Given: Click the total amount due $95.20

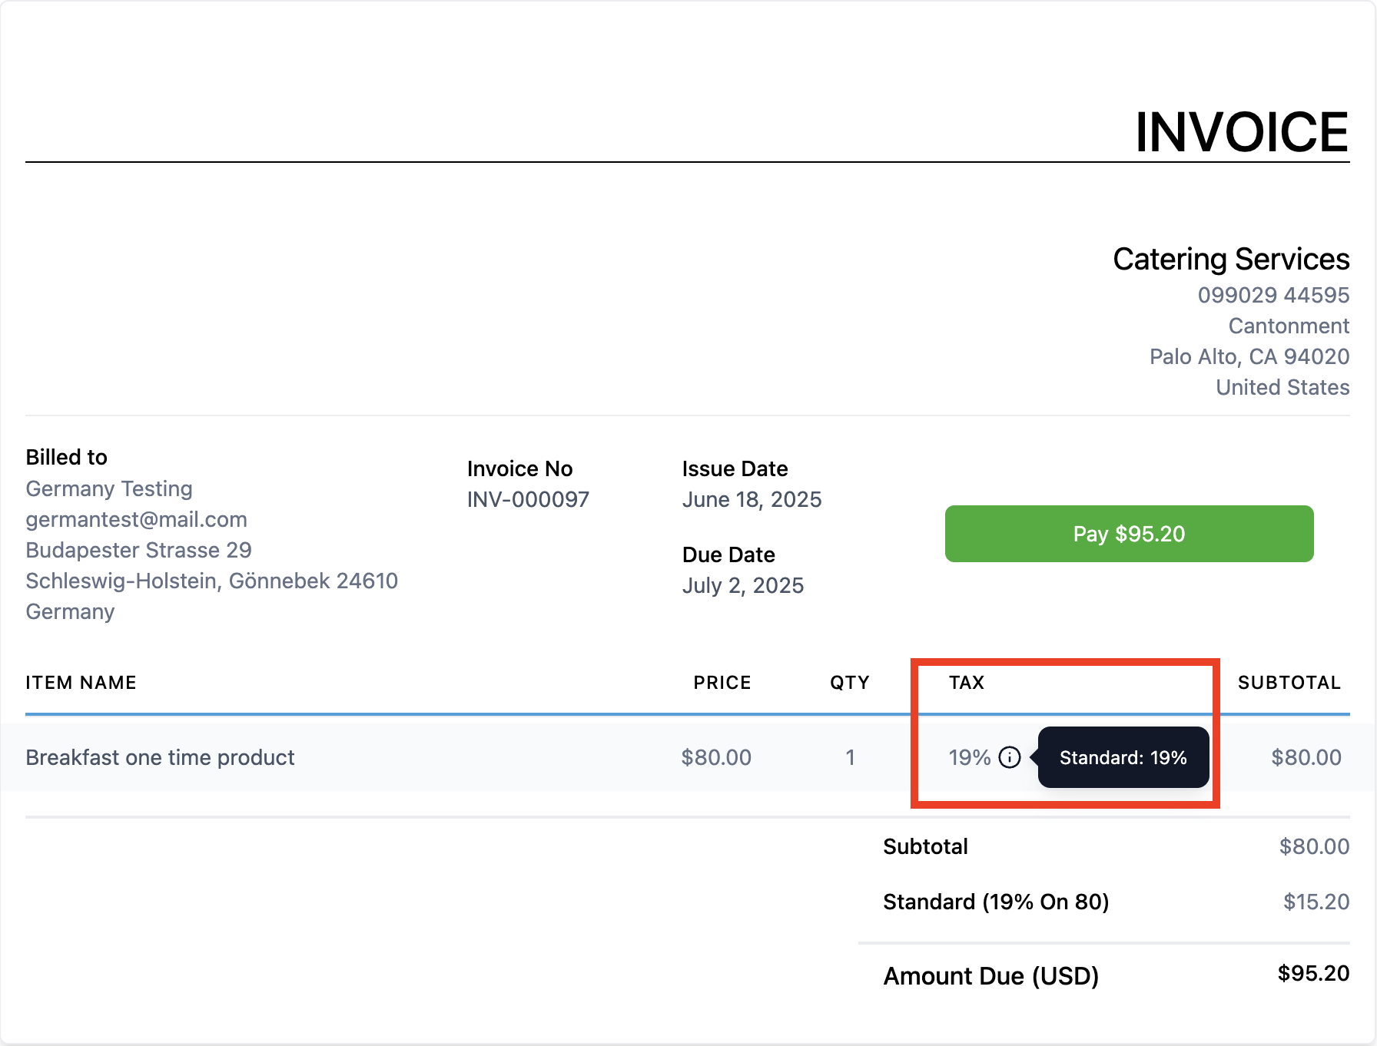Looking at the screenshot, I should pos(1313,974).
